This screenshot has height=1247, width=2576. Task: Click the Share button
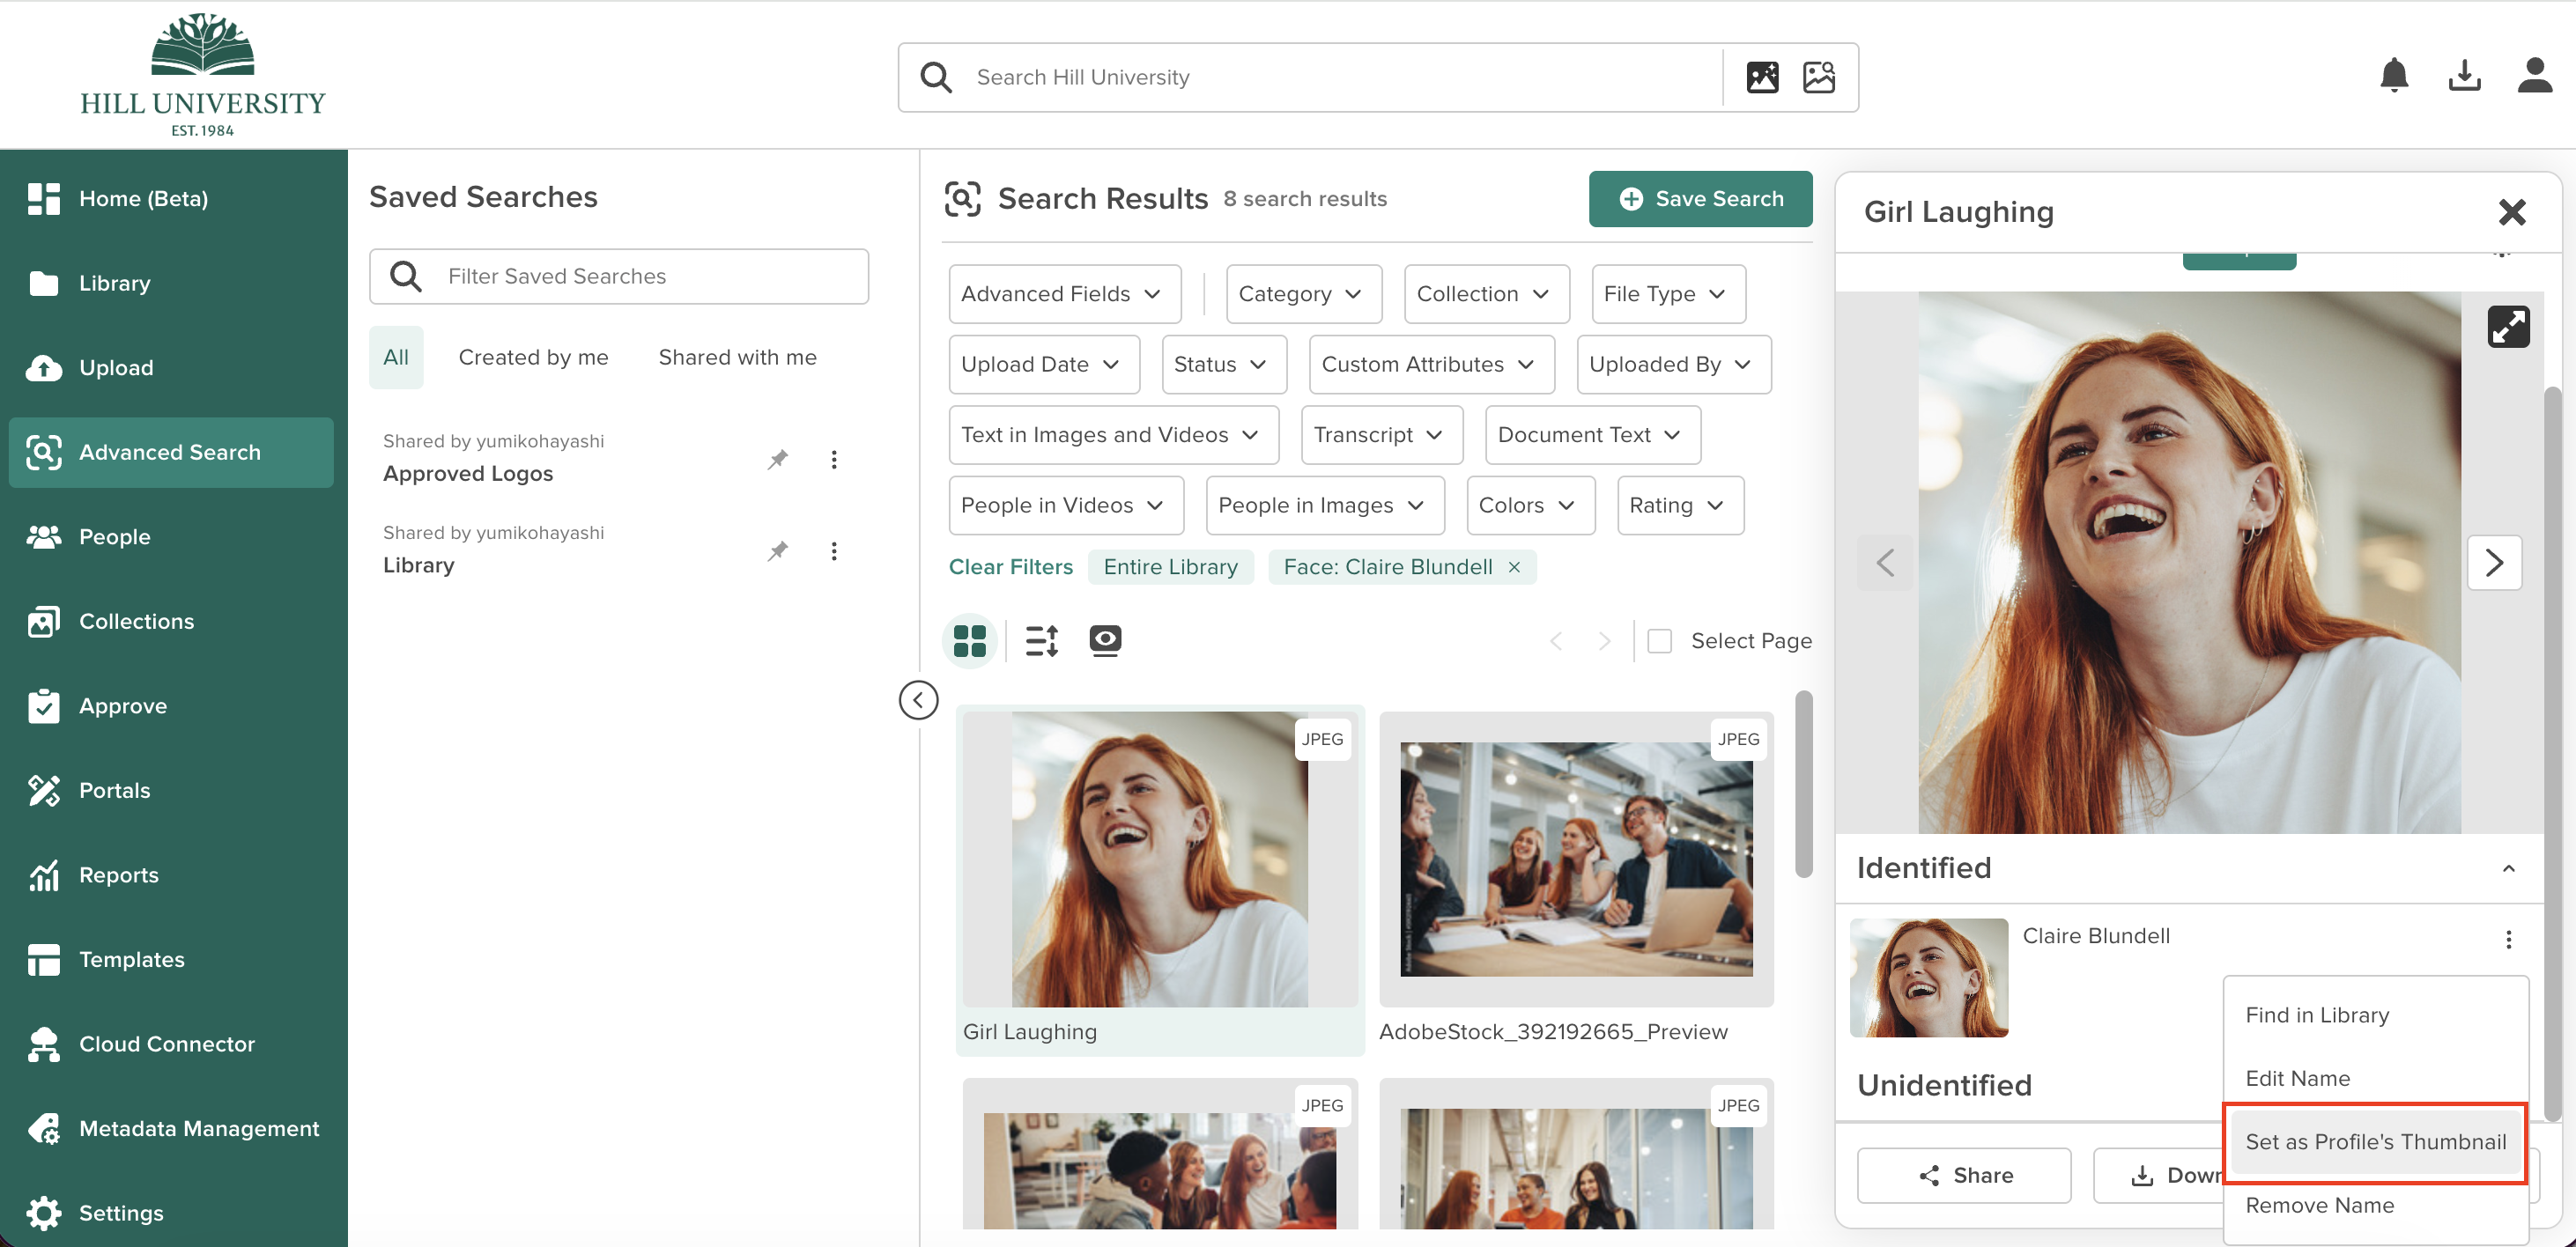click(x=1964, y=1175)
